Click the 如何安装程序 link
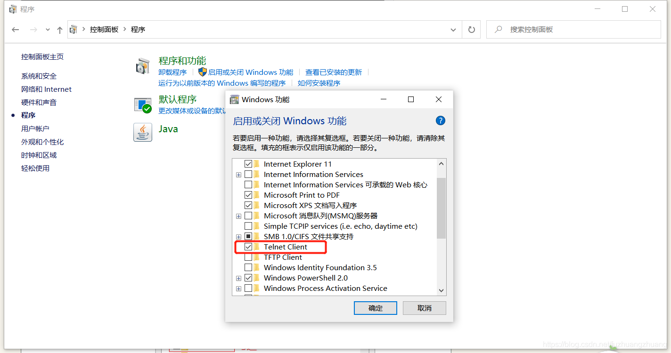Viewport: 671px width, 353px height. coord(319,83)
